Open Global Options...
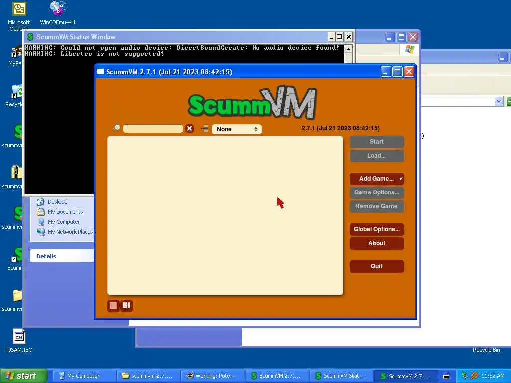Screen dimensions: 511x383 pyautogui.click(x=377, y=229)
